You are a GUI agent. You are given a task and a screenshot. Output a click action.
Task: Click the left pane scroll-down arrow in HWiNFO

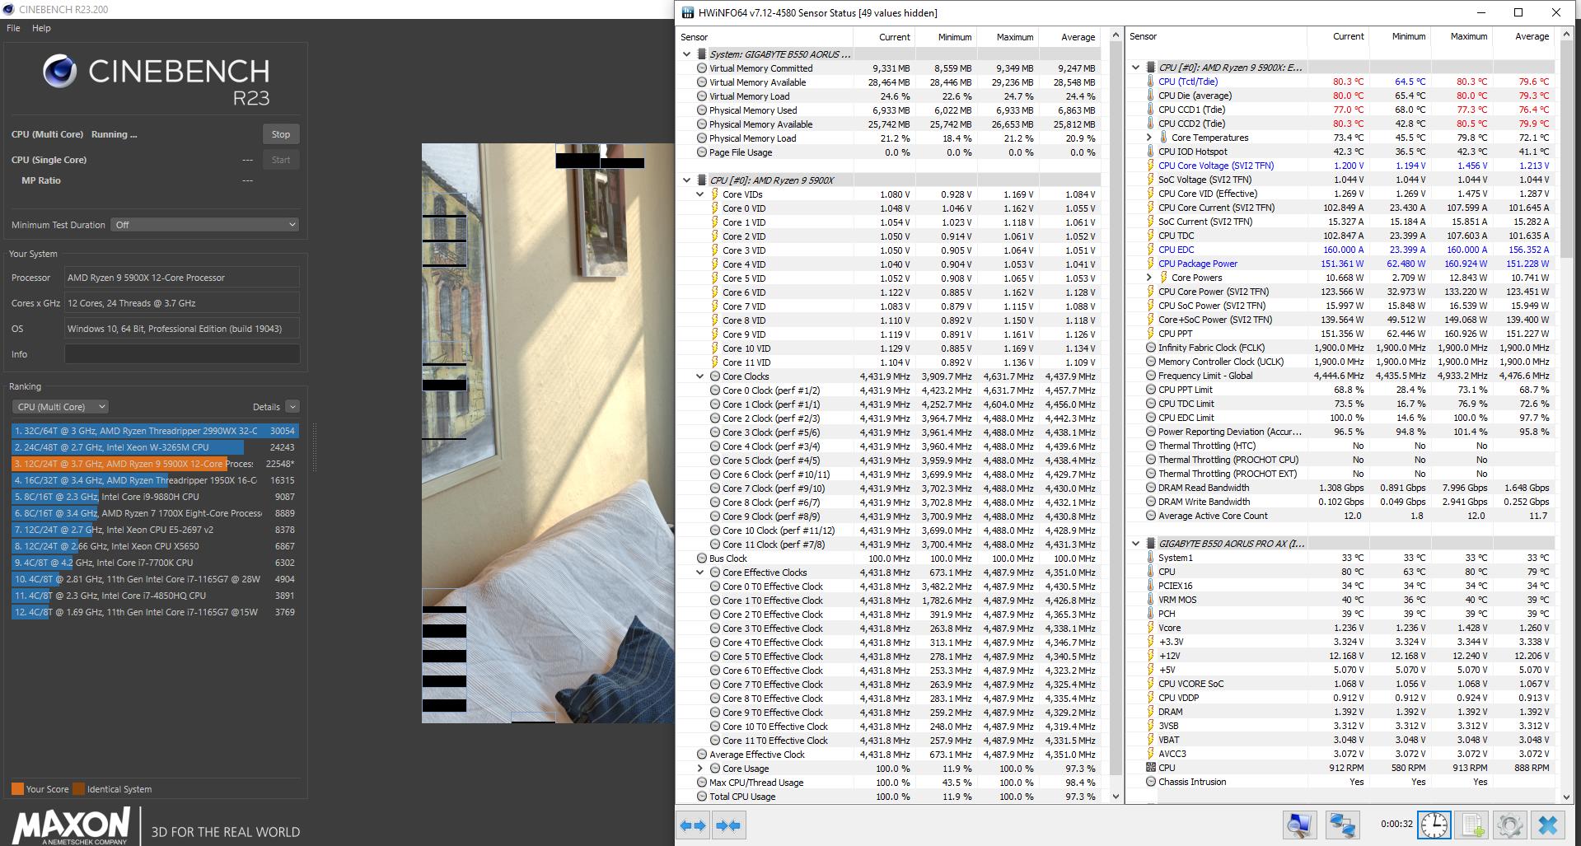pos(1116,797)
